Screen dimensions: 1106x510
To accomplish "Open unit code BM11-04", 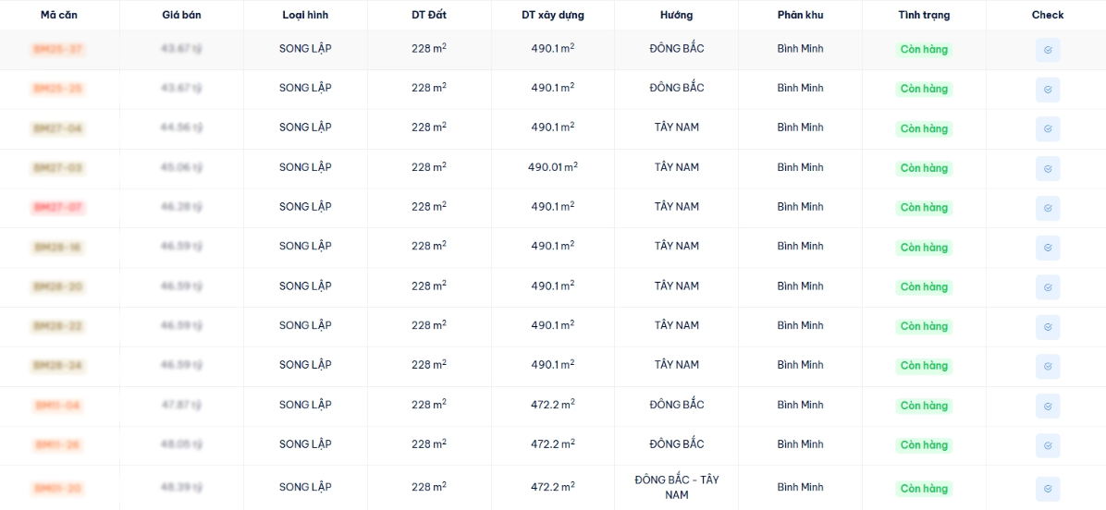I will point(58,406).
